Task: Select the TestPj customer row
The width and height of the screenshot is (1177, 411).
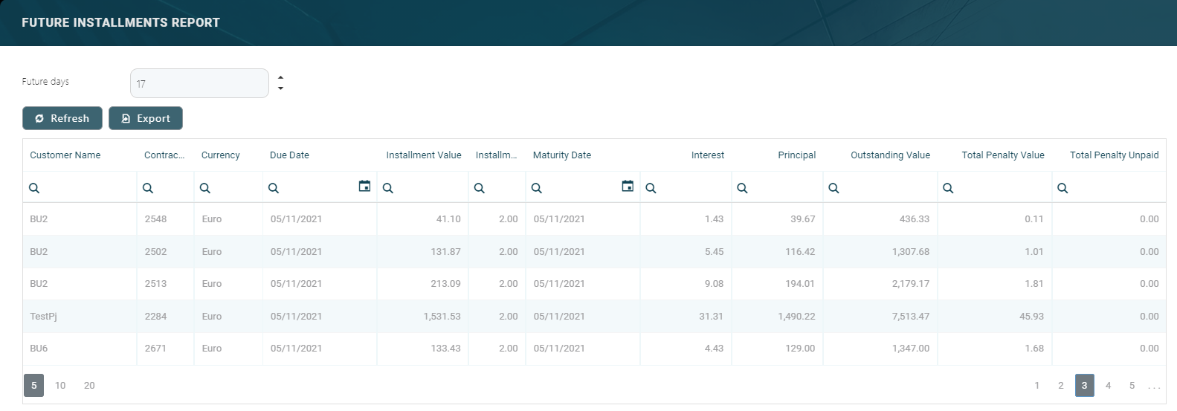Action: coord(43,316)
